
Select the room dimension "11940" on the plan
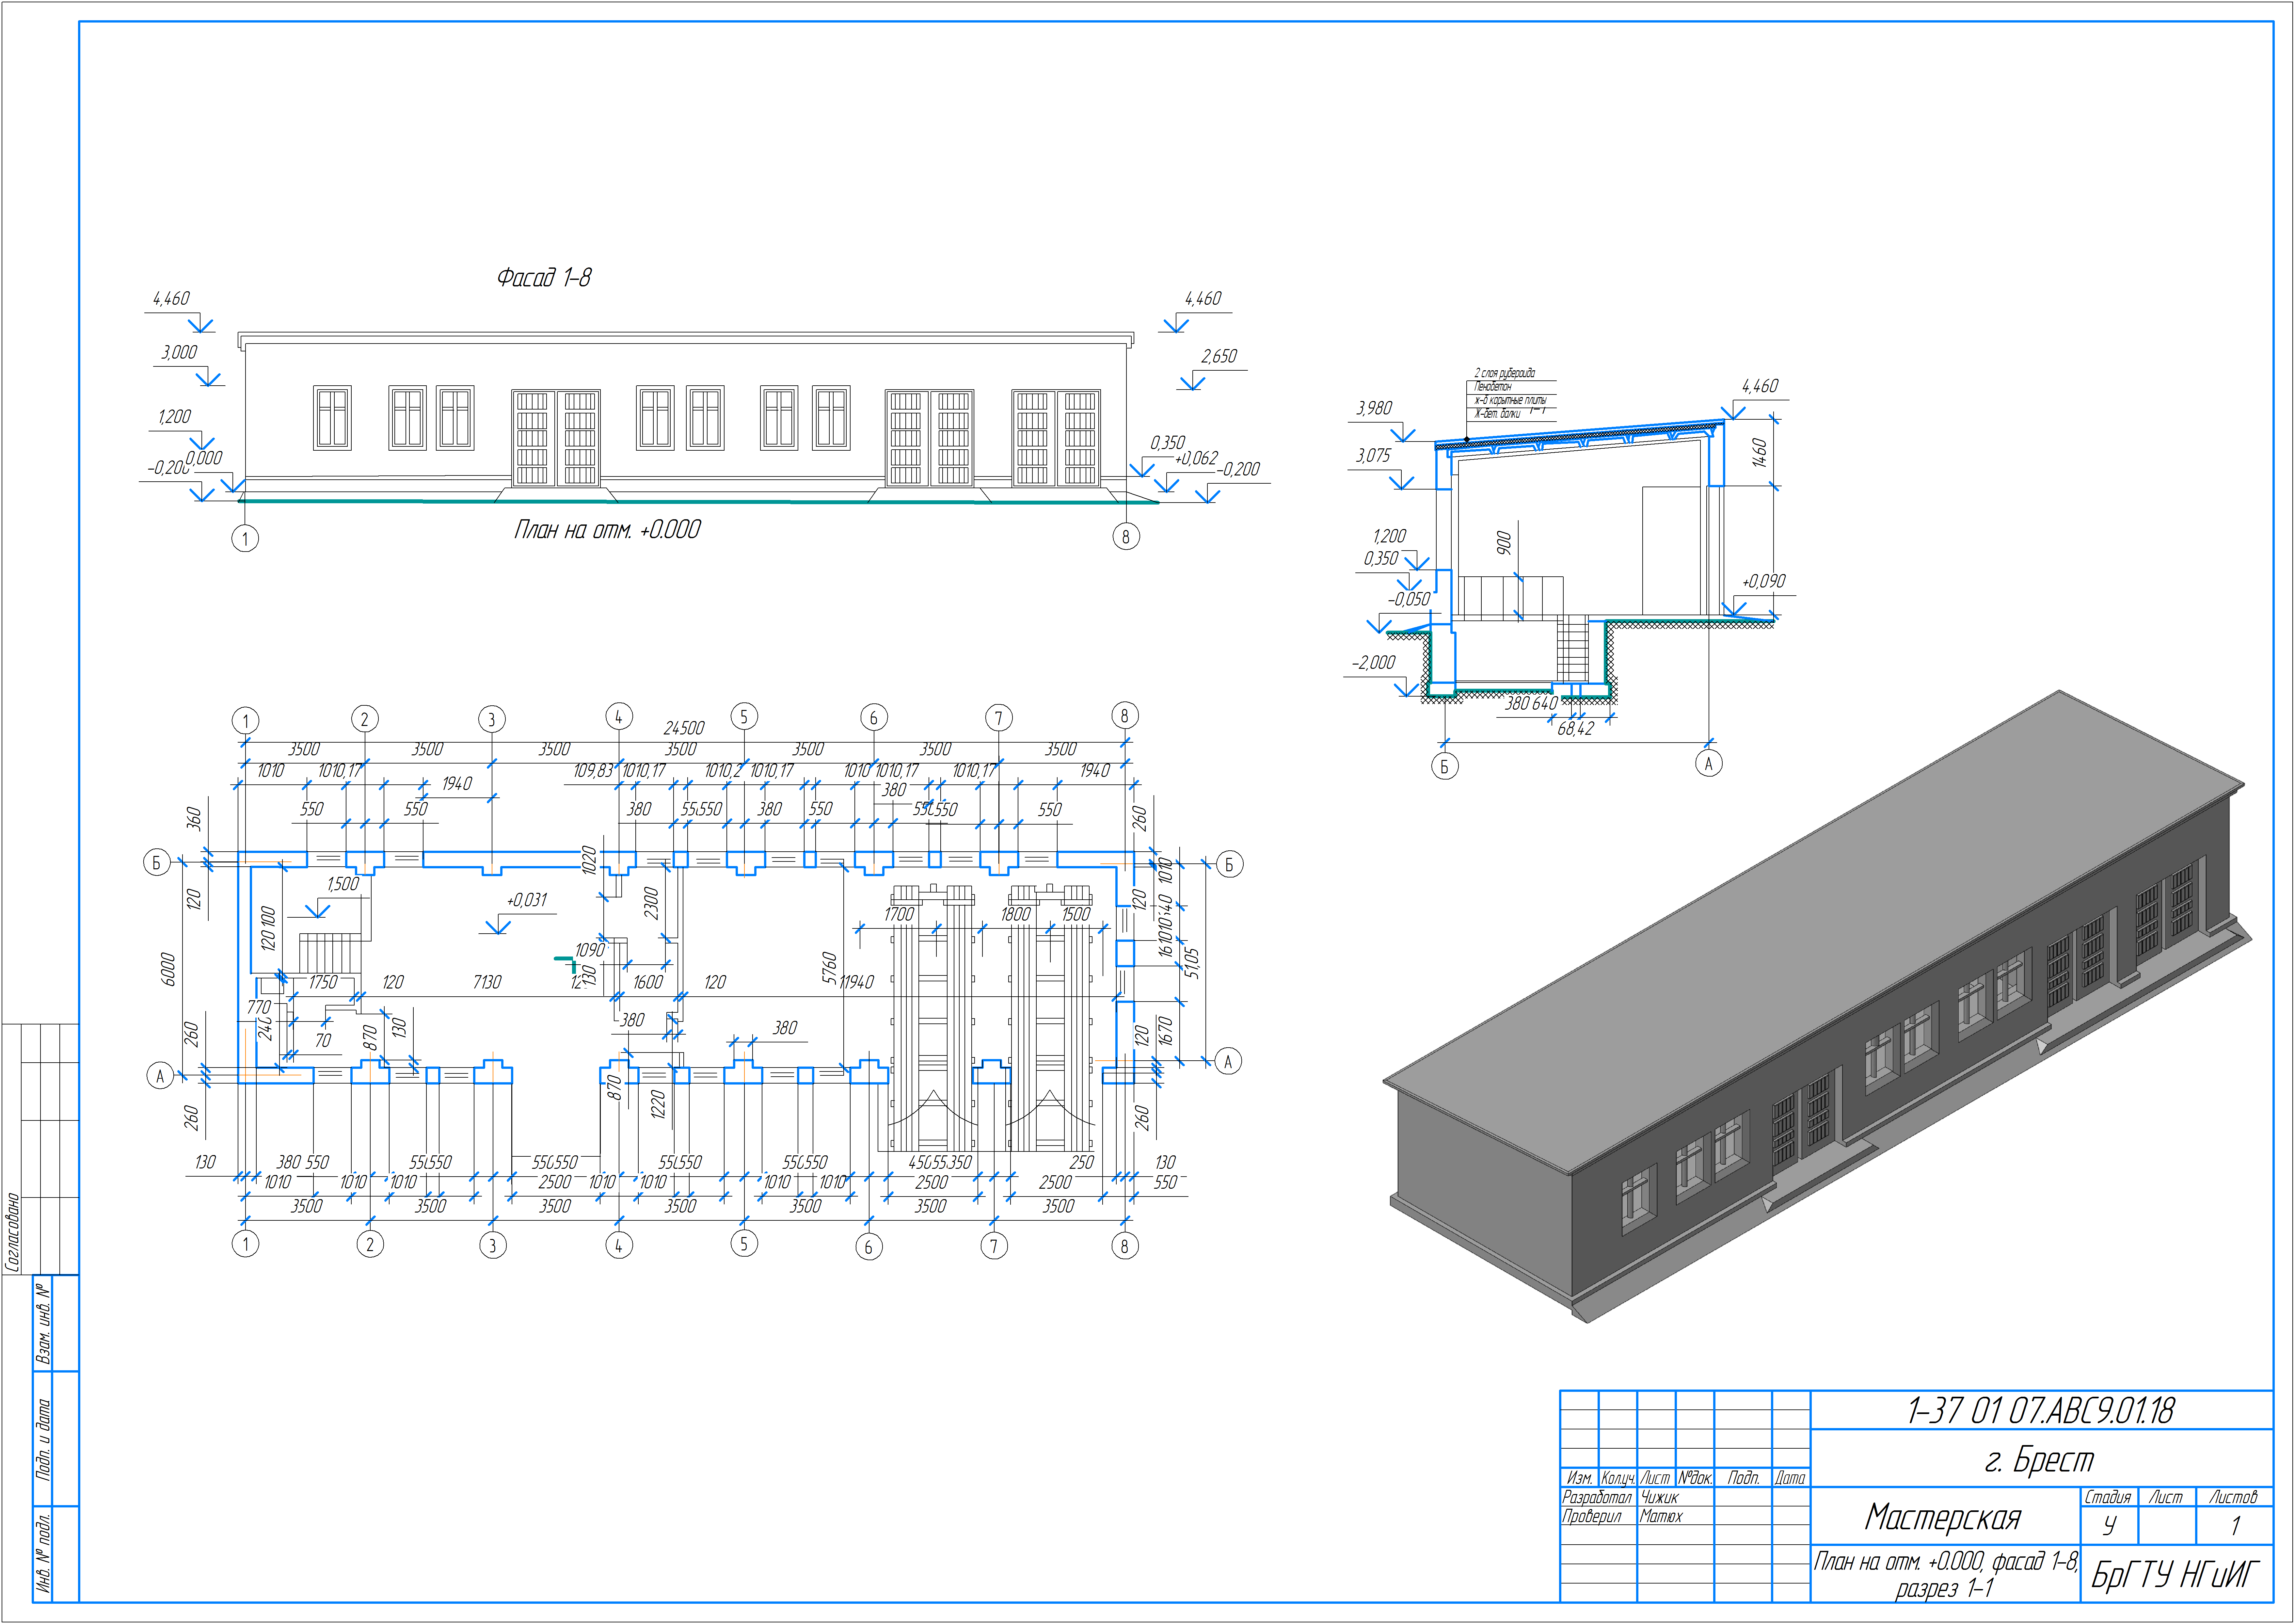(x=857, y=982)
